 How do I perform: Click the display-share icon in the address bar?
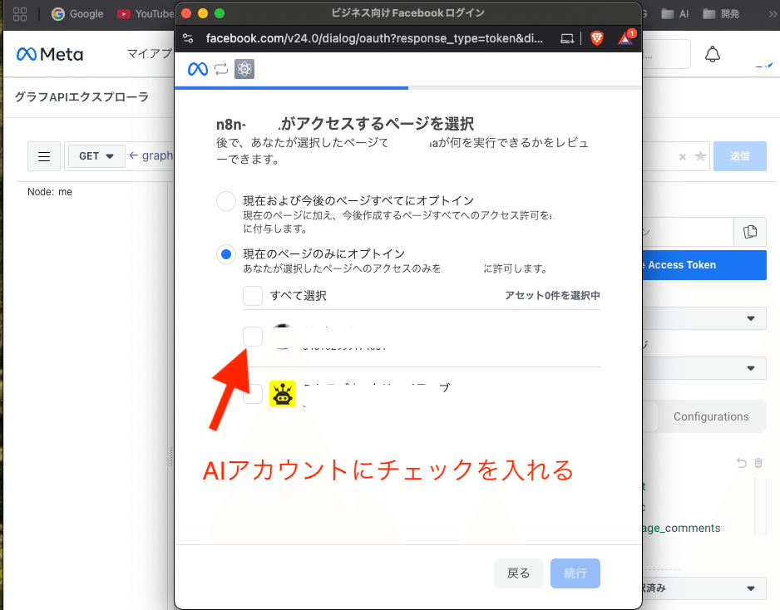[x=566, y=38]
